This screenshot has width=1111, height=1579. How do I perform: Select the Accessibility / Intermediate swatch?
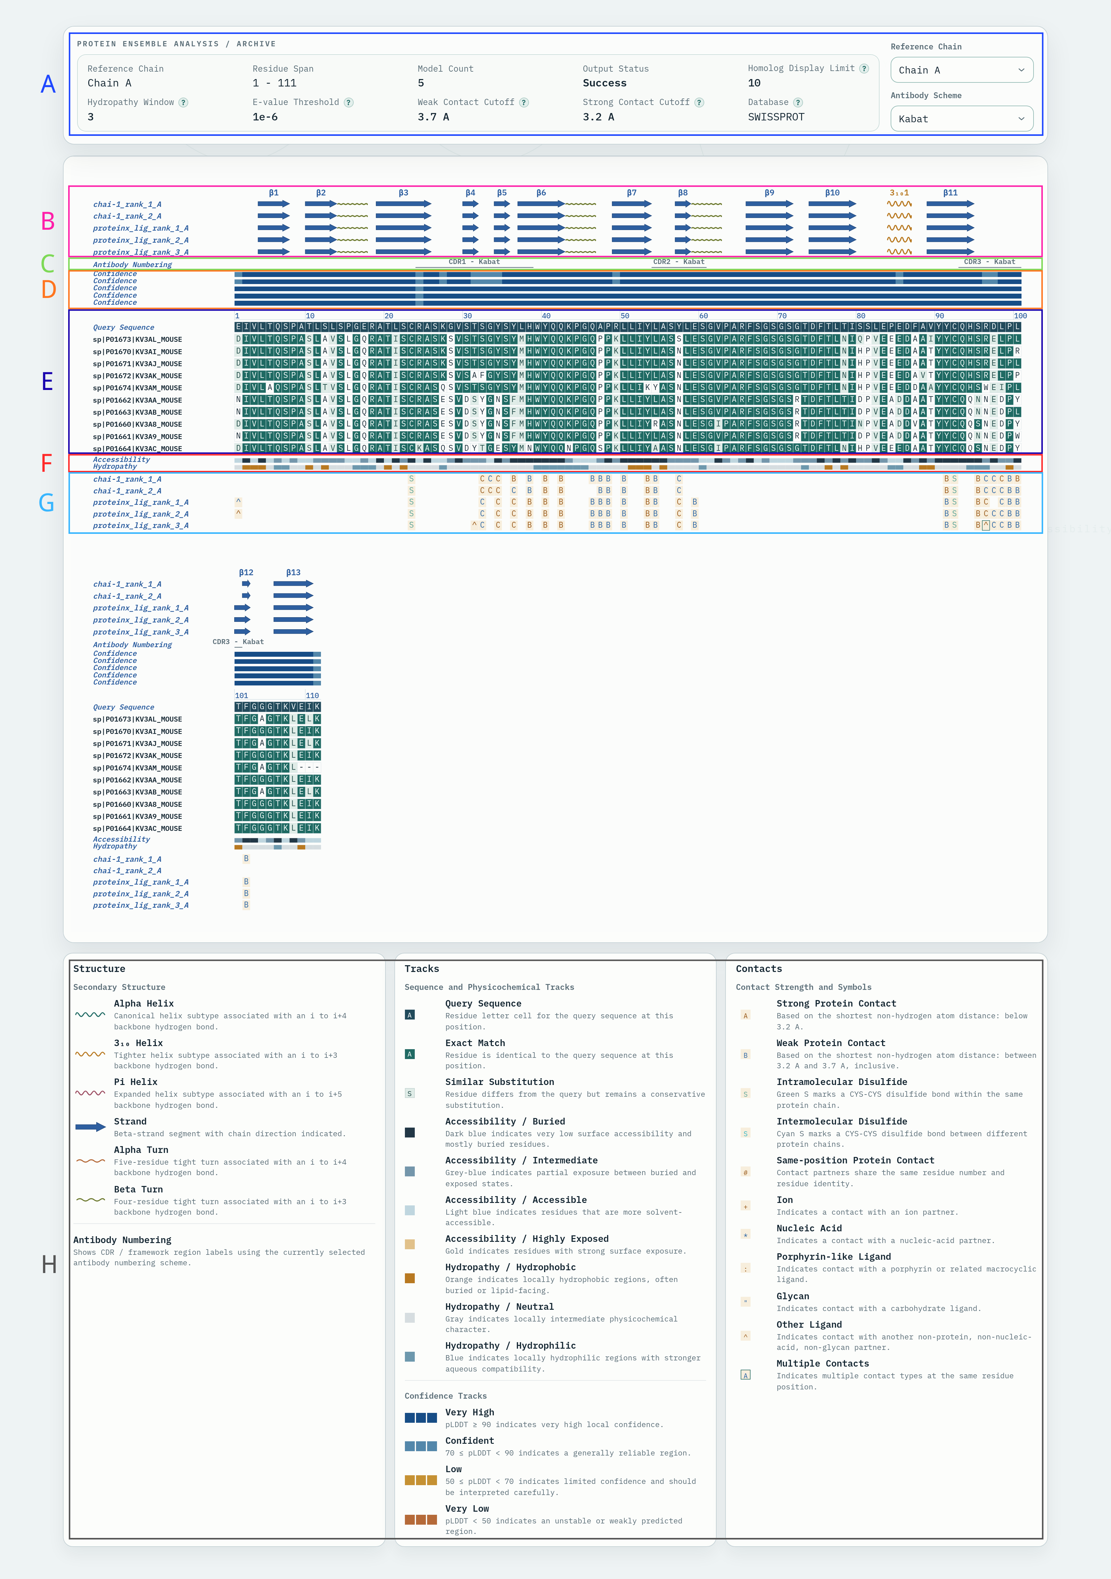coord(410,1171)
